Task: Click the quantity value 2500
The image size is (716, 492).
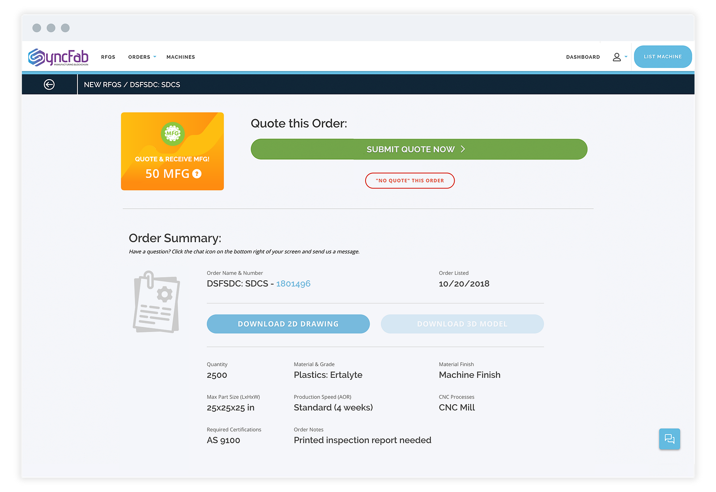Action: click(217, 375)
